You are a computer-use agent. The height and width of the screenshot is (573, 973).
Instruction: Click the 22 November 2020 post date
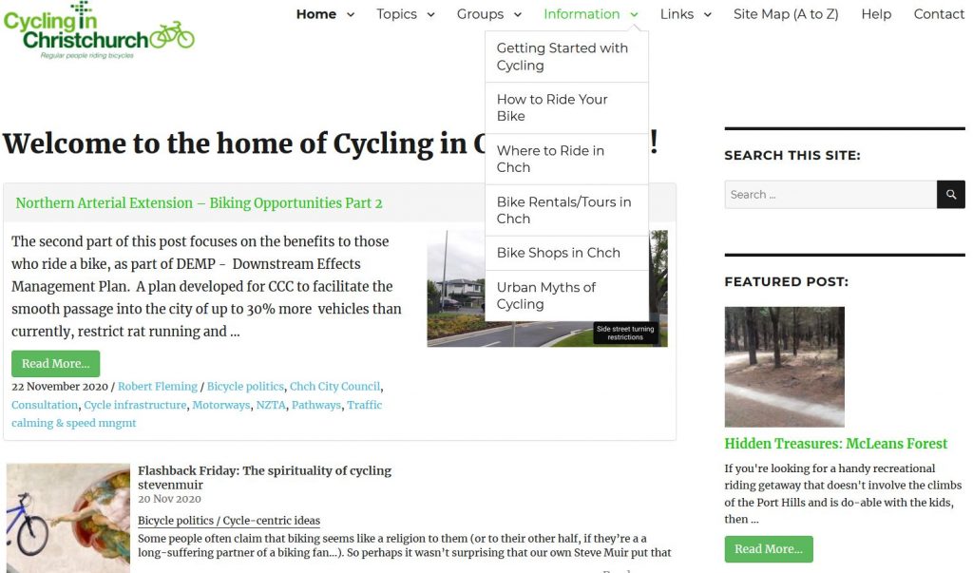60,386
